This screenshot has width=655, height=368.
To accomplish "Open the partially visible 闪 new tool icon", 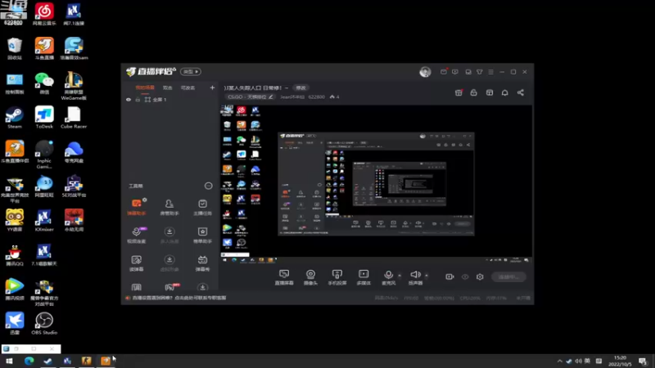I will 171,287.
